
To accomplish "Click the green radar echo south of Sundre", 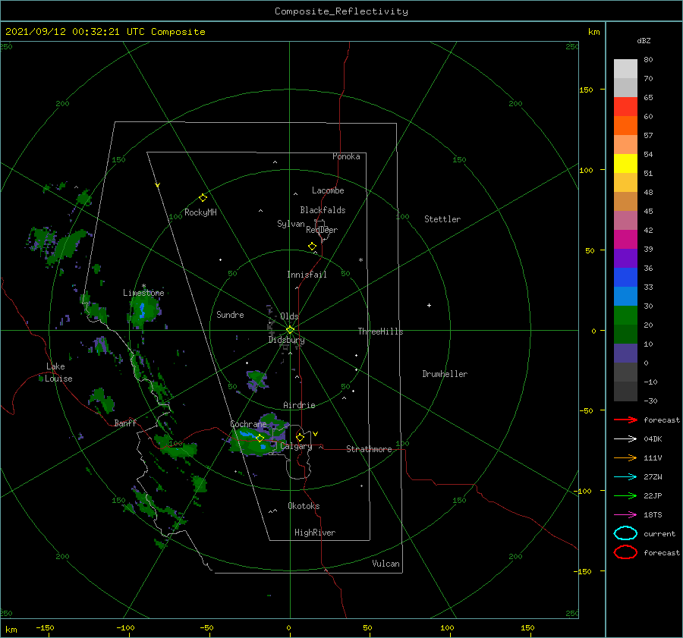I will pos(257,380).
